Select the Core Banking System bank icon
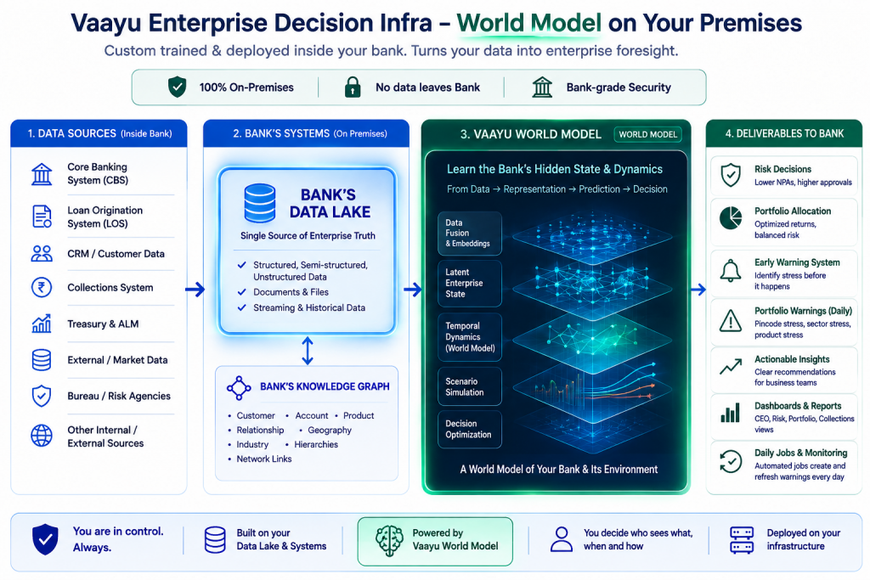The width and height of the screenshot is (870, 580). 42,173
